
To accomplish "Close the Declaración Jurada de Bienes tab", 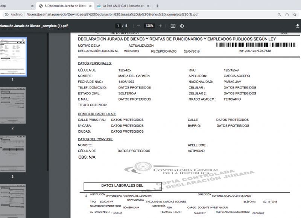I will pyautogui.click(x=90, y=6).
